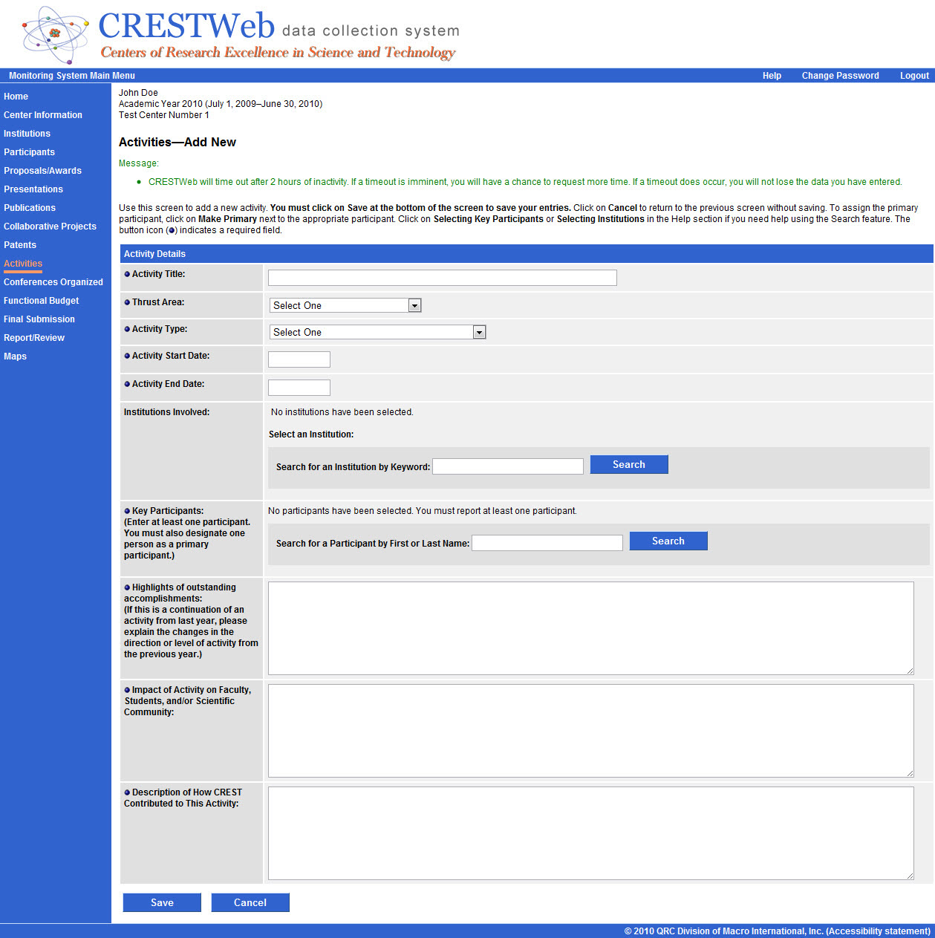Open Collaborative Projects in sidebar
The width and height of the screenshot is (935, 938).
click(x=50, y=227)
